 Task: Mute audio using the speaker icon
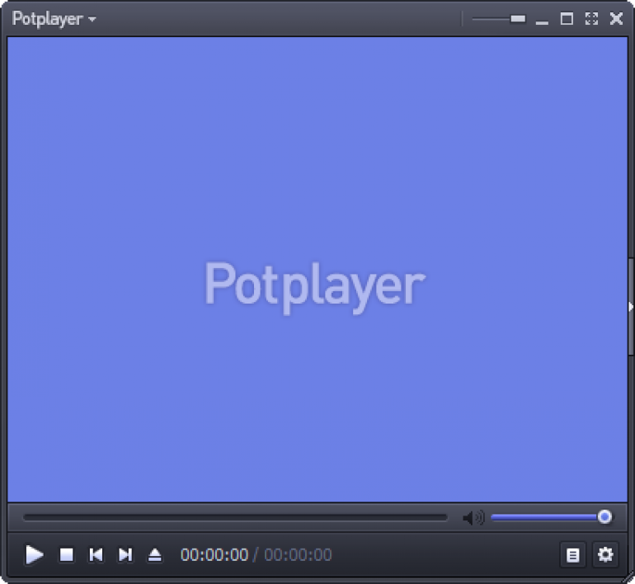coord(473,517)
